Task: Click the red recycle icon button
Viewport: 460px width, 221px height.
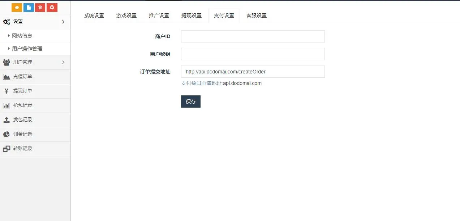Action: tap(52, 7)
